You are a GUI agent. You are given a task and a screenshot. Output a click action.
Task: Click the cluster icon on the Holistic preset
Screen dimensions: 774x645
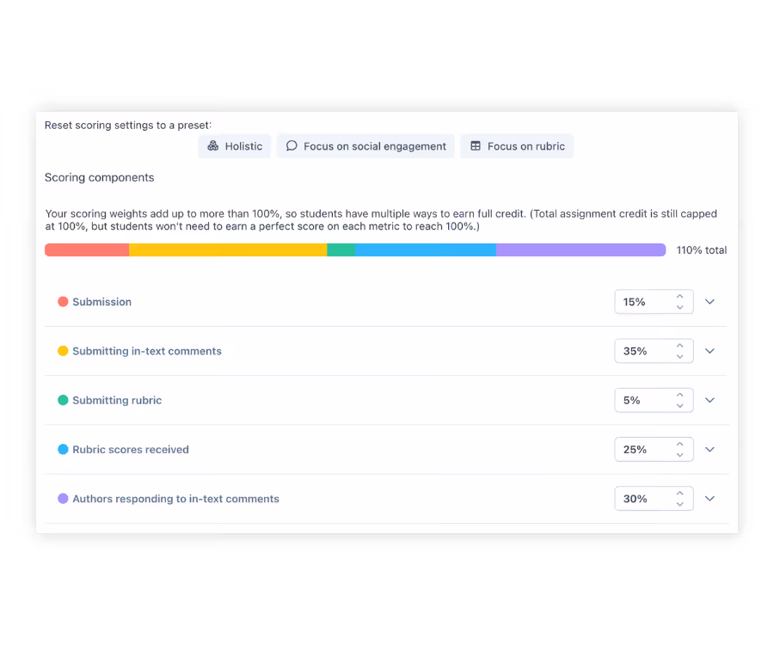point(212,146)
